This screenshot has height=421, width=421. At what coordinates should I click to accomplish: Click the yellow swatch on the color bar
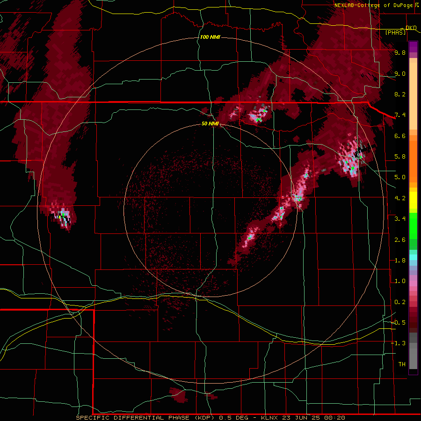[413, 200]
